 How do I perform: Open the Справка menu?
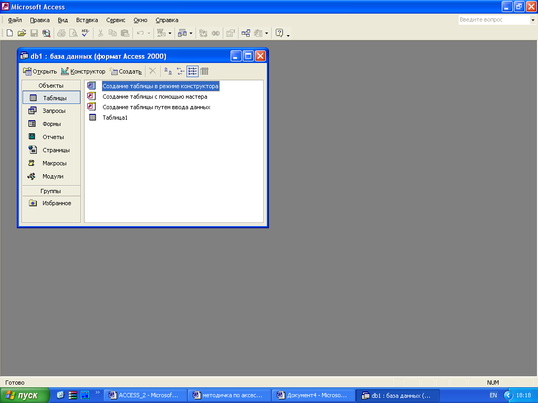tap(167, 20)
